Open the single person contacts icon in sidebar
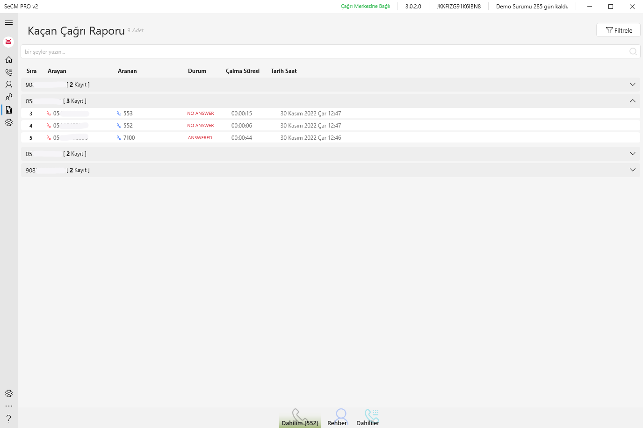Viewport: 643px width, 428px height. tap(9, 85)
